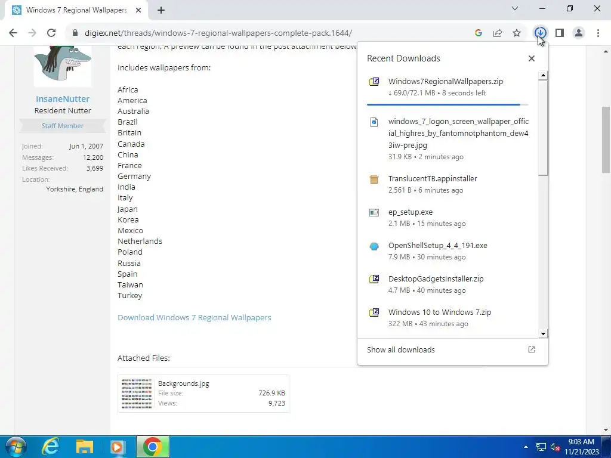Click the Yorkshire, England location link
The image size is (611, 458).
coord(75,189)
